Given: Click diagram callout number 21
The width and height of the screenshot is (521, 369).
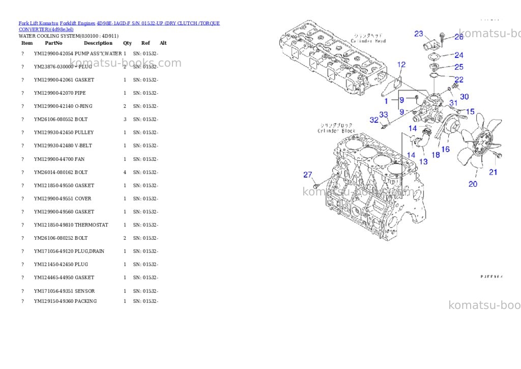Looking at the screenshot, I should tap(493, 172).
